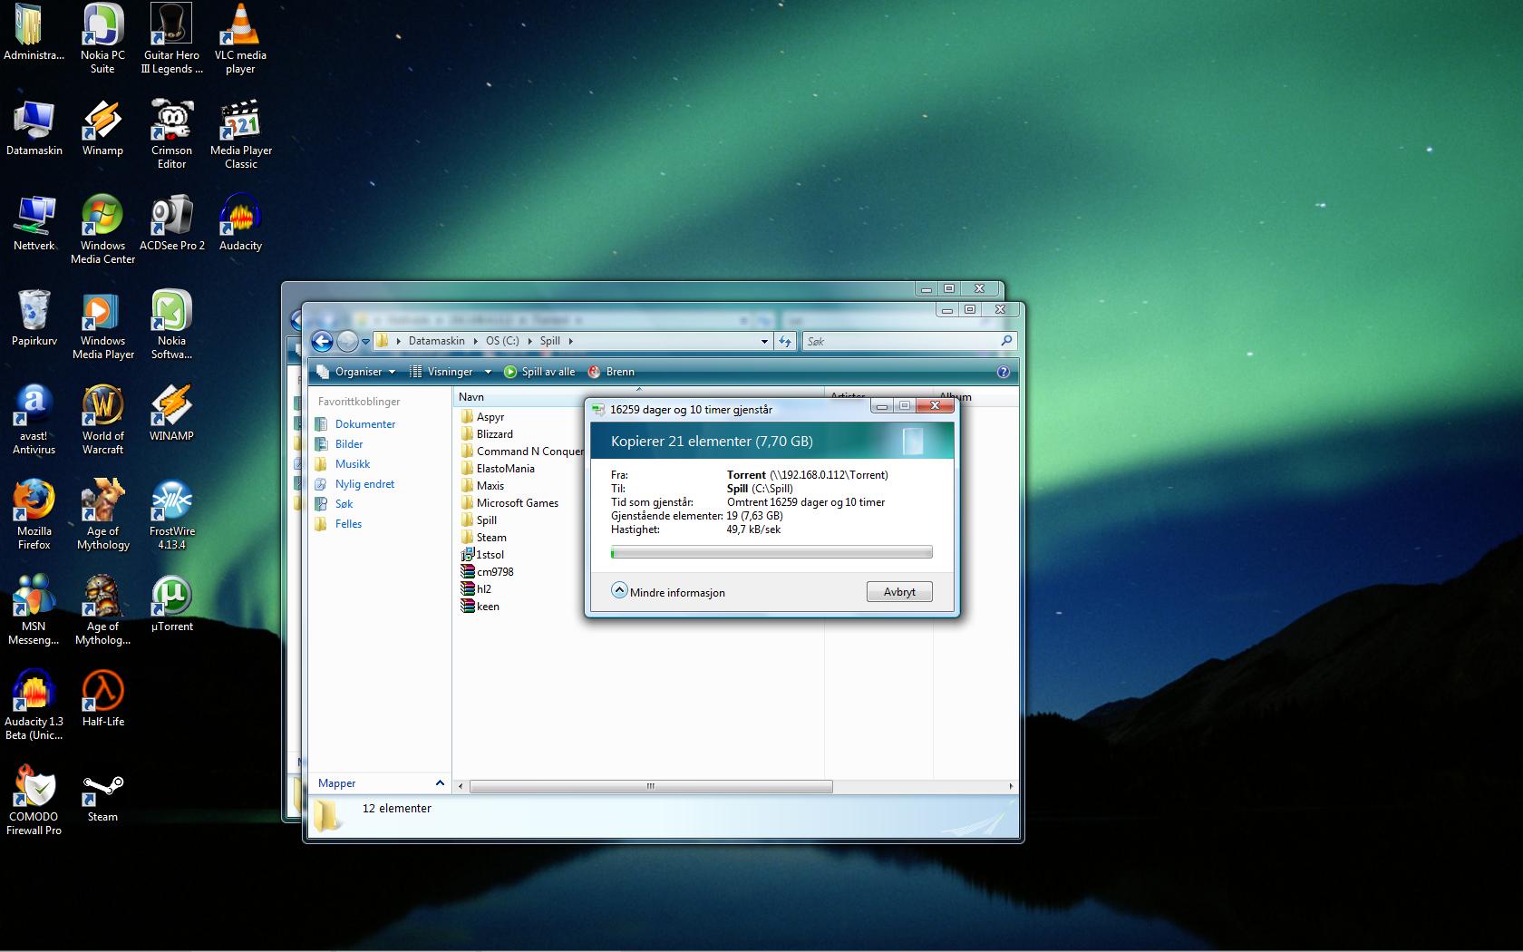Launch Guitar Hero III Legends shortcut

click(171, 38)
